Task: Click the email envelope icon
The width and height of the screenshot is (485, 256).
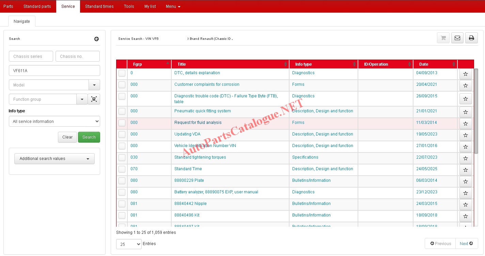Action: point(457,38)
